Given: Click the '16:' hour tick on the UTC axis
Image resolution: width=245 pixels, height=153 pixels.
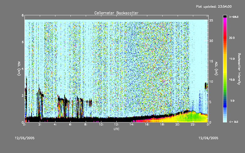Looking at the screenshot, I should [147, 125].
